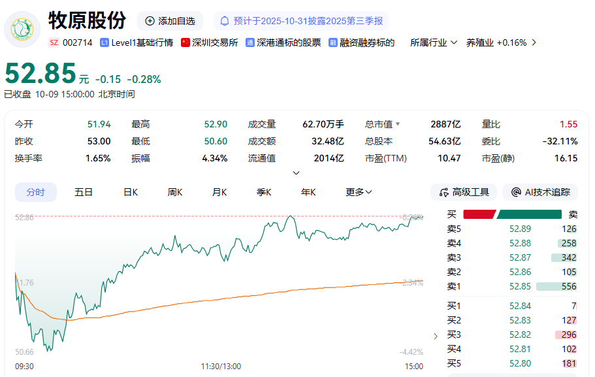This screenshot has height=377, width=595.
Task: Click the 卖1 price 52.85
Action: click(x=520, y=287)
